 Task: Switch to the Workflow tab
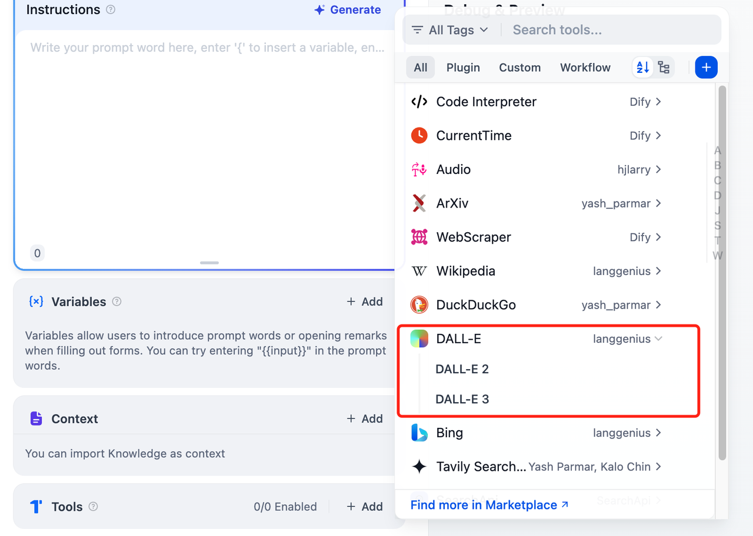point(585,68)
